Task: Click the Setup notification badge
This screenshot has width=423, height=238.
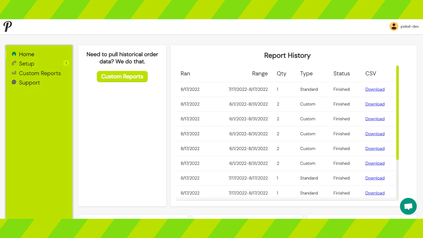Action: pyautogui.click(x=66, y=63)
